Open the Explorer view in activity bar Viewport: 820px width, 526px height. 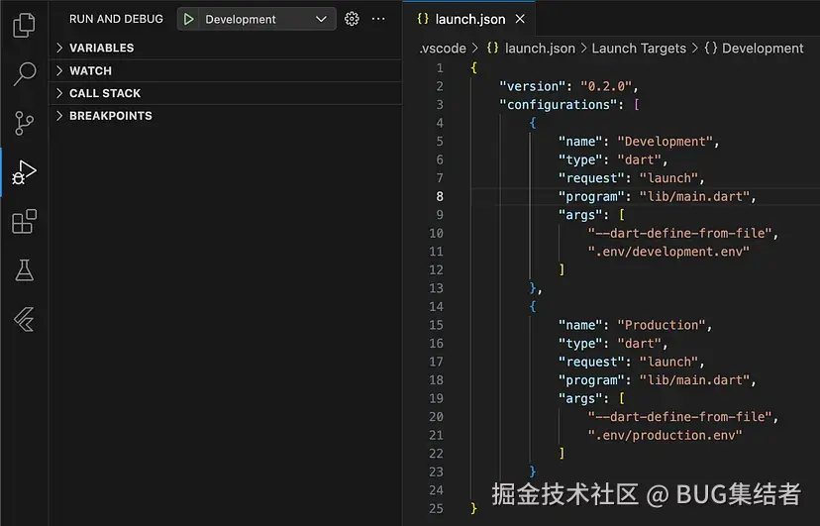tap(24, 25)
